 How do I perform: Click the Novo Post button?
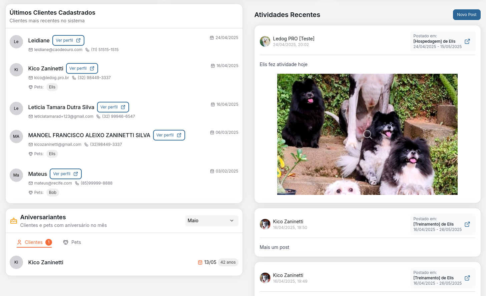[x=466, y=15]
